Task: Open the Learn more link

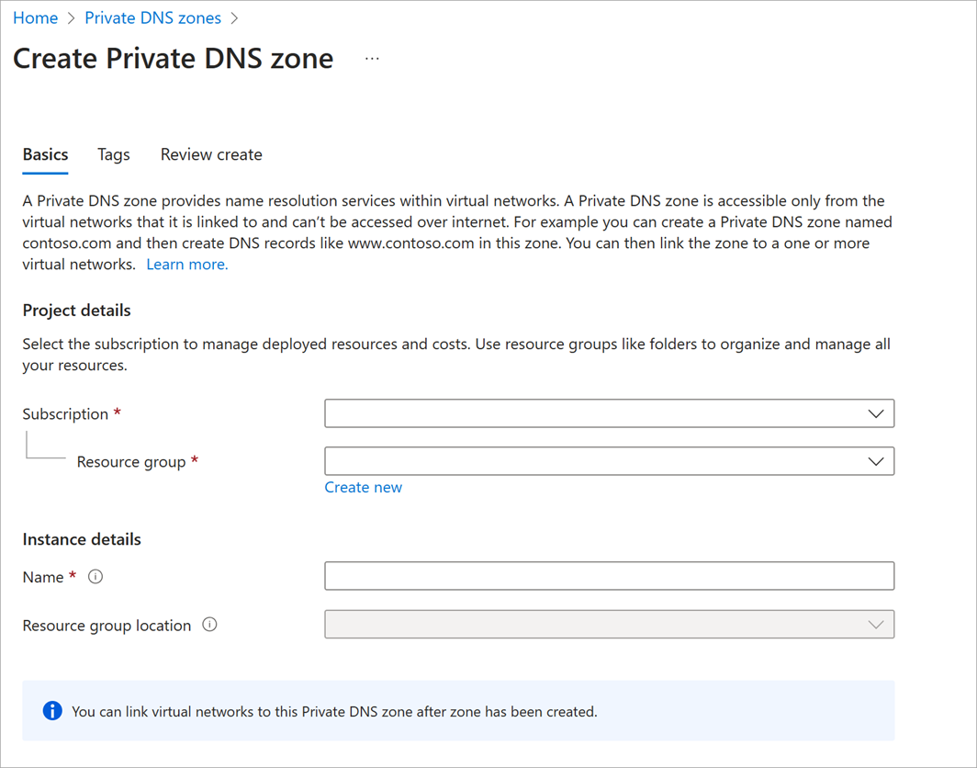Action: (x=187, y=265)
